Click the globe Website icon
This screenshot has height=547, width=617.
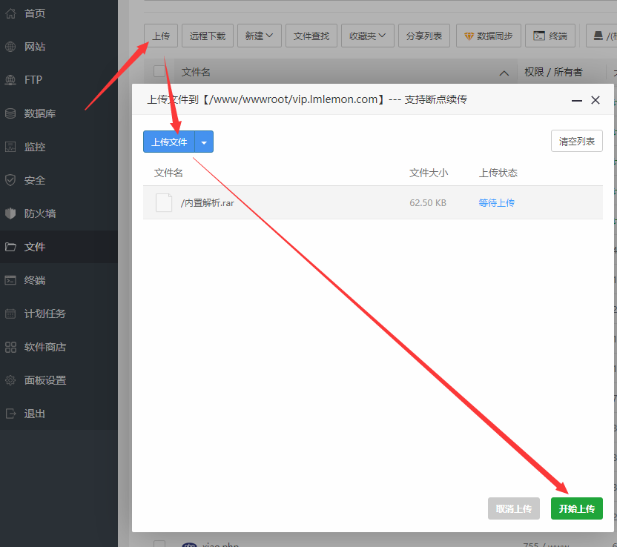(x=10, y=47)
